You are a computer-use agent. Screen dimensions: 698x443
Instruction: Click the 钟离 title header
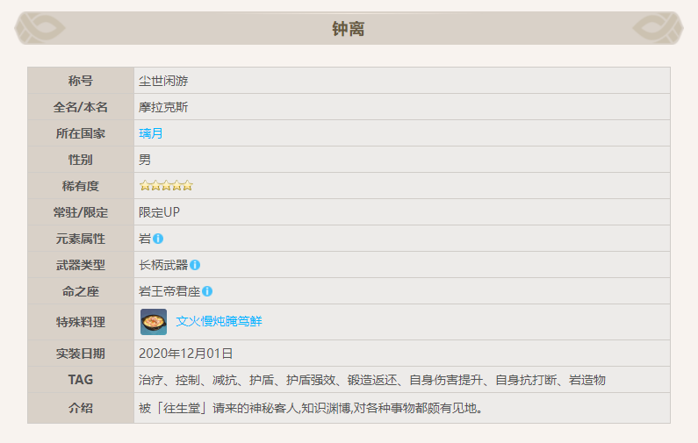click(349, 28)
